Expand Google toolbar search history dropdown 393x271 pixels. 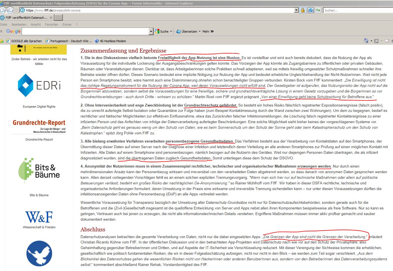151,31
